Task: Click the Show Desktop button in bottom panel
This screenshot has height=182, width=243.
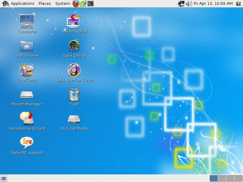Action: coord(4,178)
